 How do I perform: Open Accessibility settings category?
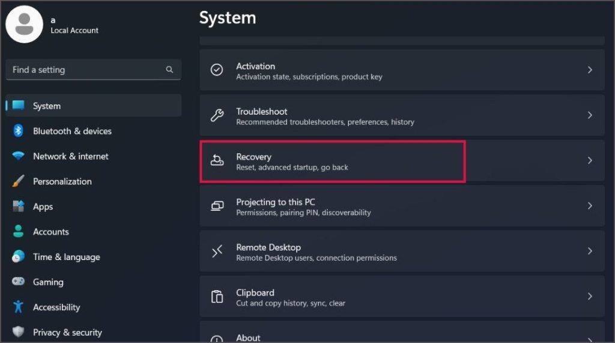[93, 307]
